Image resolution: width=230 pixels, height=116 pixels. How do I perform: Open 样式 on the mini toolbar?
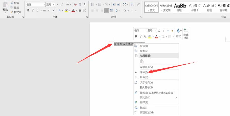click(x=179, y=33)
